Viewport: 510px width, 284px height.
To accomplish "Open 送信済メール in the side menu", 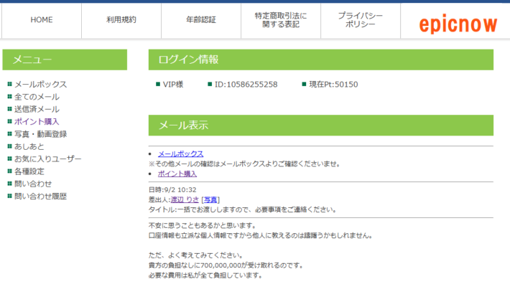I will (37, 109).
